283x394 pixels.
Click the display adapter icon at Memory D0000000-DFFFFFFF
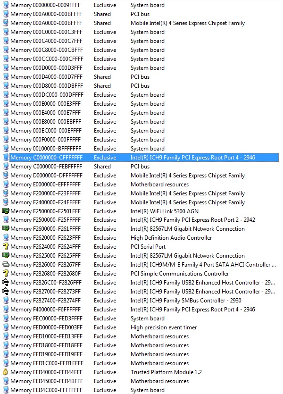click(x=6, y=175)
